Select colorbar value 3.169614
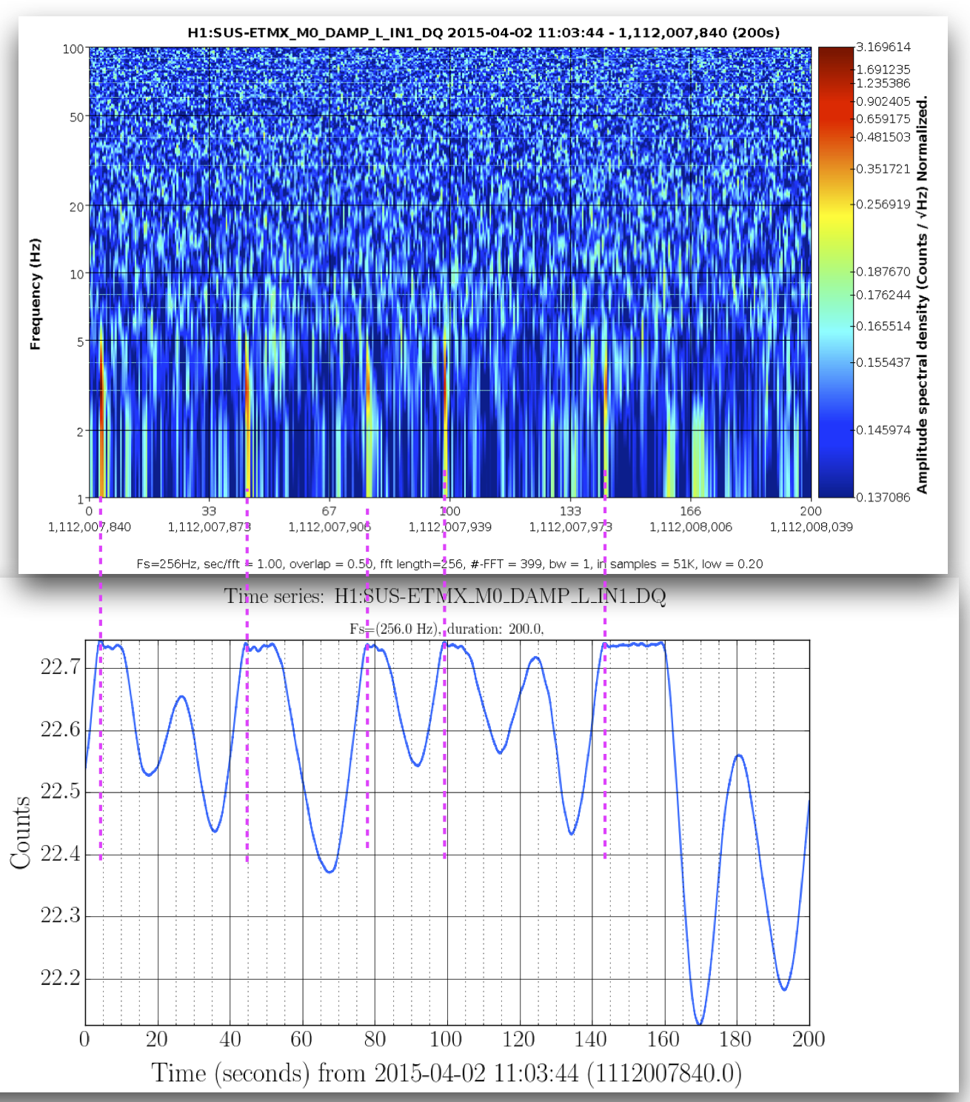 pyautogui.click(x=883, y=47)
